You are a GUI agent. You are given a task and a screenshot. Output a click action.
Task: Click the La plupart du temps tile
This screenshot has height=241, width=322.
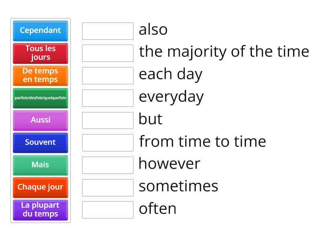pyautogui.click(x=40, y=210)
